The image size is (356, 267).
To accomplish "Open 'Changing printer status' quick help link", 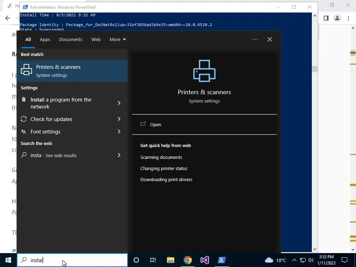I will click(x=164, y=169).
